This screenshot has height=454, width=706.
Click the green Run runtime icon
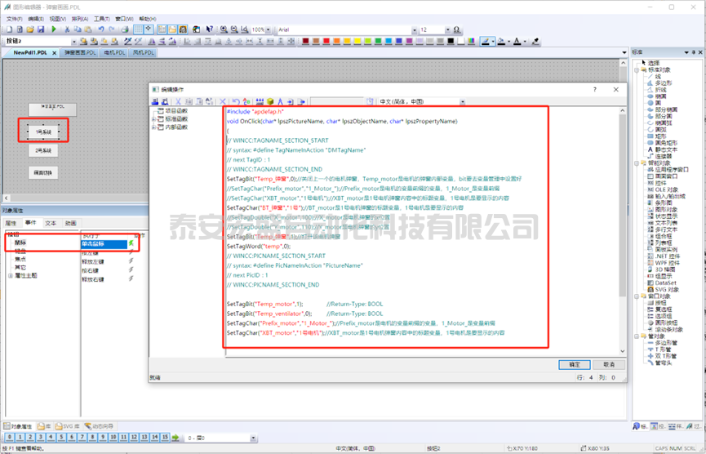click(x=55, y=29)
